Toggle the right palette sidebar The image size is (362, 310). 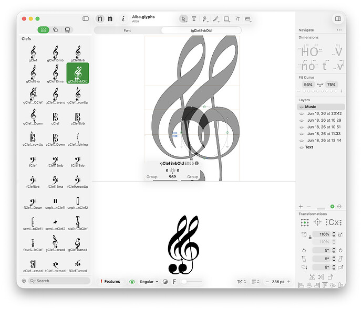338,19
